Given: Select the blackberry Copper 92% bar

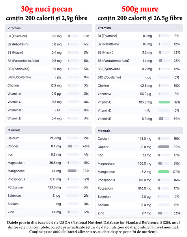Looking at the screenshot, I should [x=164, y=147].
